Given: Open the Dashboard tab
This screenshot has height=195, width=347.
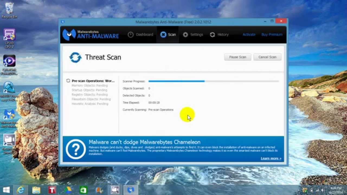Looking at the screenshot, I should click(x=140, y=35).
